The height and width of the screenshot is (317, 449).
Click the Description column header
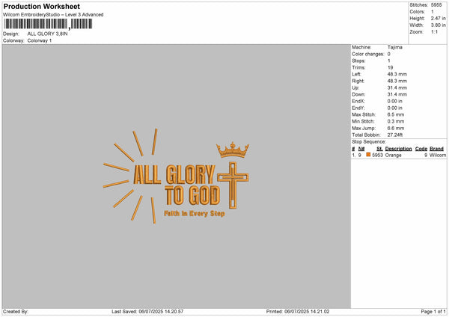pos(398,149)
